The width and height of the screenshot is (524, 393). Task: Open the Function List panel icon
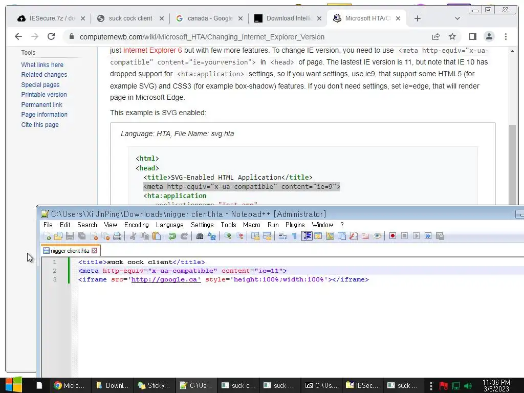click(x=354, y=236)
